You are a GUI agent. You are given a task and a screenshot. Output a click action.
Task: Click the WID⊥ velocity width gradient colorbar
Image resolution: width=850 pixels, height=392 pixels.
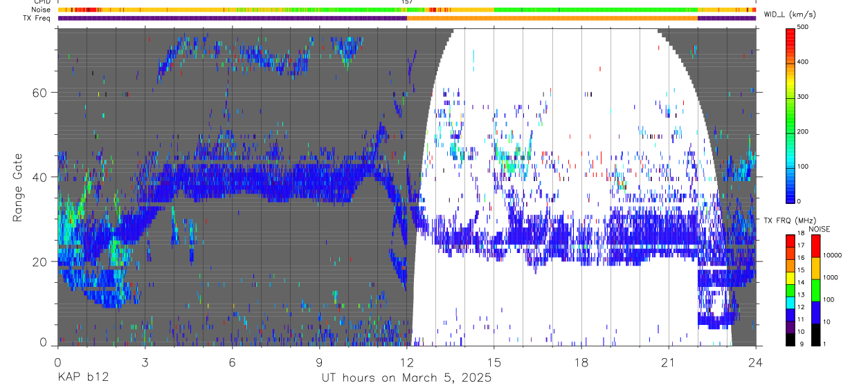point(790,115)
